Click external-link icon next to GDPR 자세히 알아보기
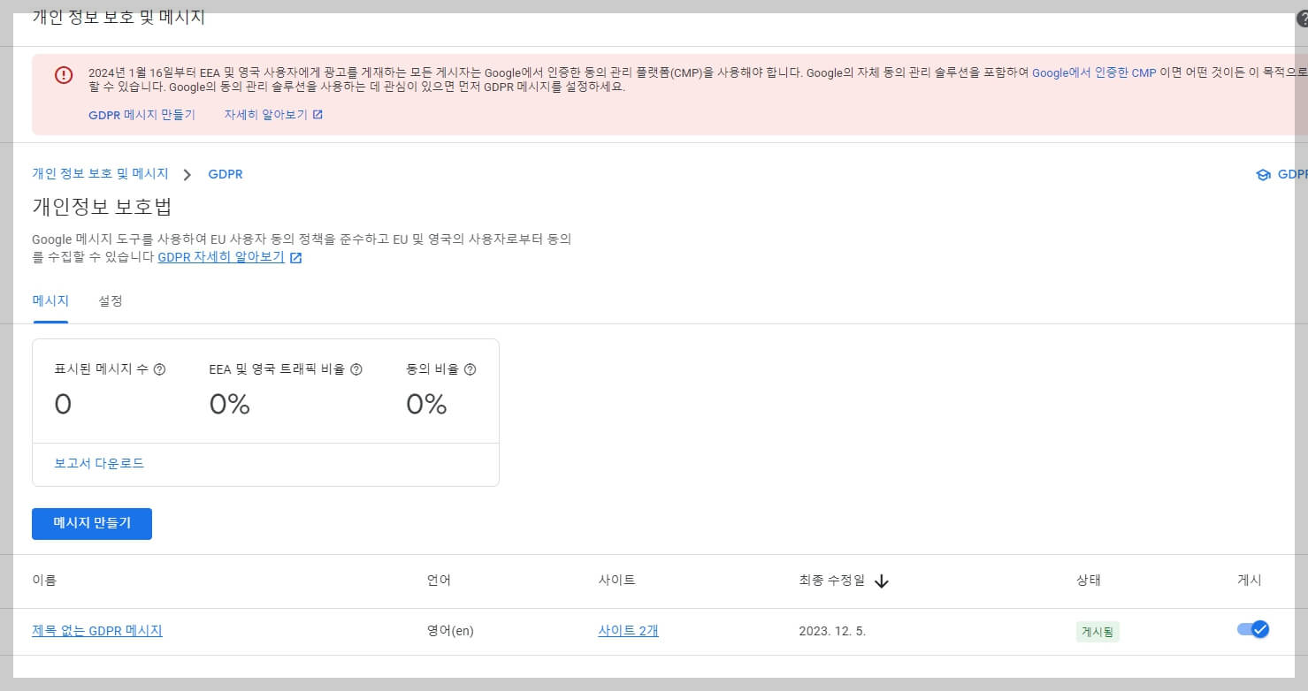This screenshot has height=691, width=1308. tap(295, 257)
